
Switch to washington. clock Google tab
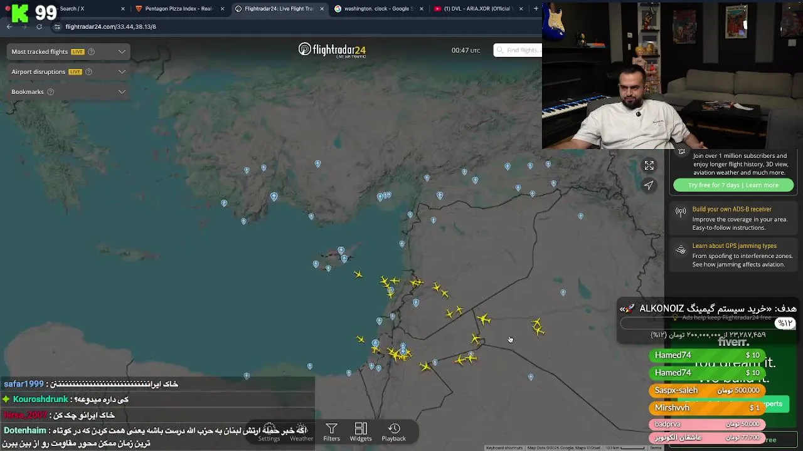click(x=378, y=9)
